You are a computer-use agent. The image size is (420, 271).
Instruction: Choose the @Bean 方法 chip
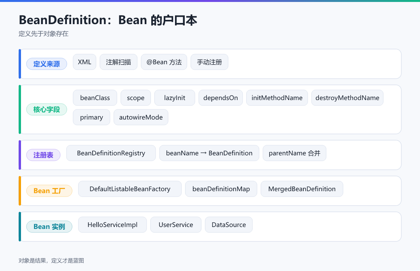[x=164, y=62]
